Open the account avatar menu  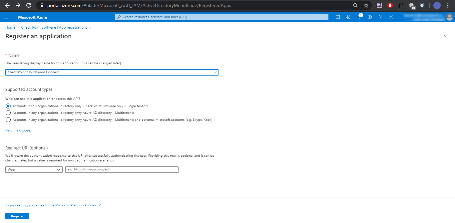(x=450, y=17)
